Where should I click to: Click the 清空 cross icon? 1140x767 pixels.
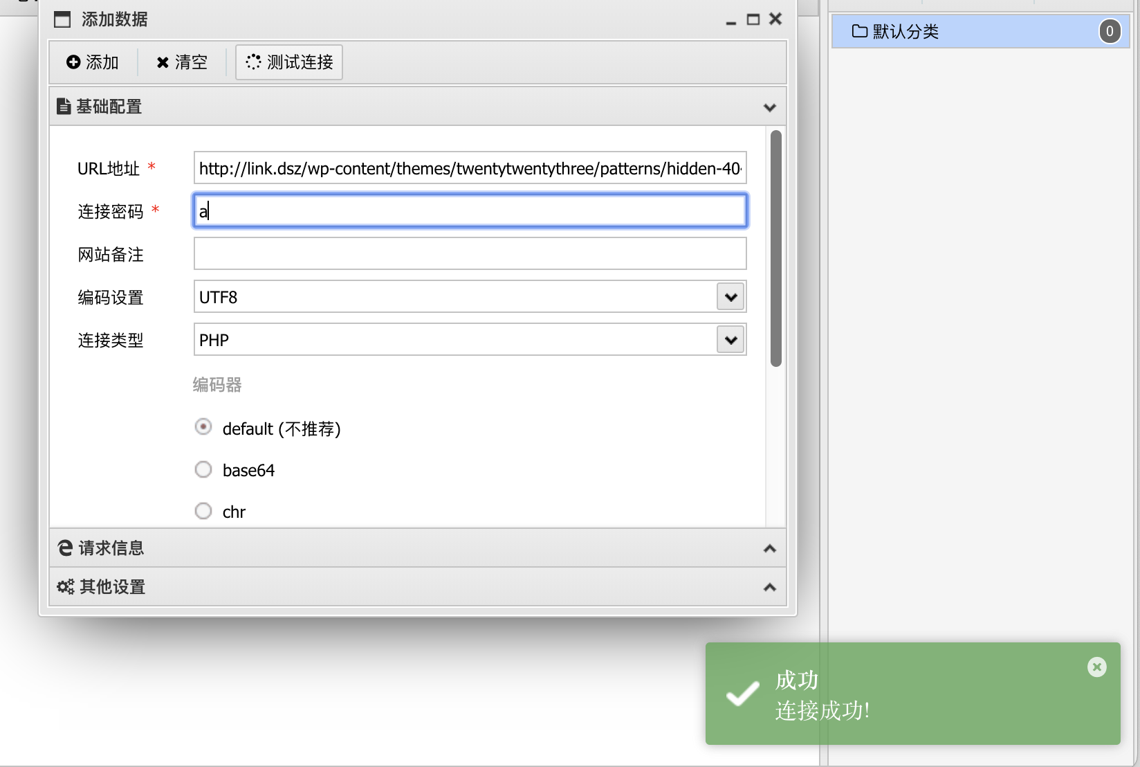pyautogui.click(x=163, y=62)
